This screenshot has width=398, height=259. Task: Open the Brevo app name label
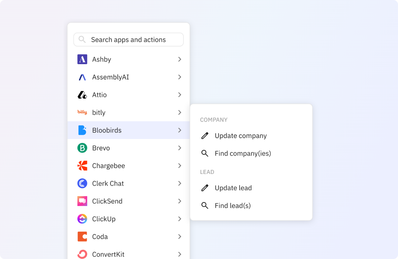101,148
